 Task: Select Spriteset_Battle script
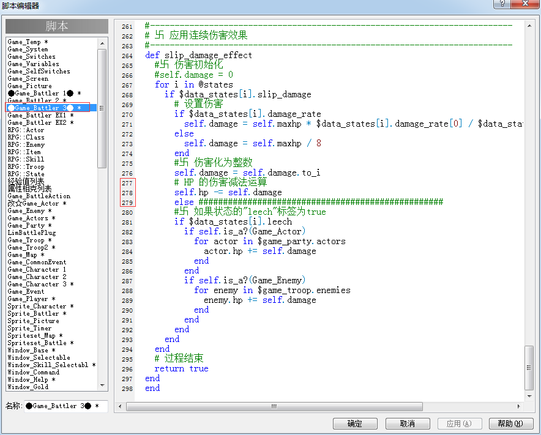[41, 343]
